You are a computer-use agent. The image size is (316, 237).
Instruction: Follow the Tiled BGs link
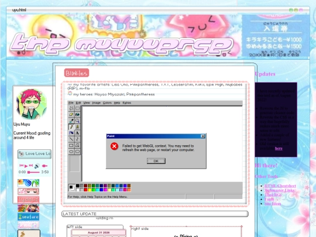click(x=273, y=195)
